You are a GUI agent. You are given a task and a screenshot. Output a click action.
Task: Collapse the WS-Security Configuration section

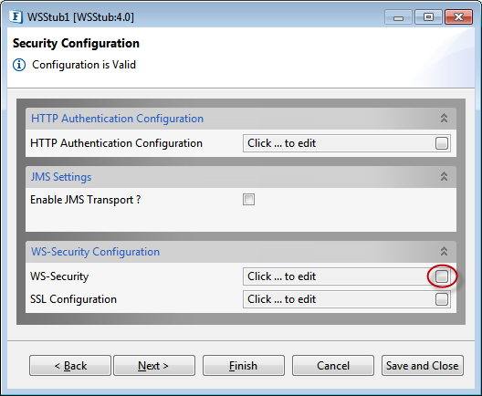coord(444,252)
